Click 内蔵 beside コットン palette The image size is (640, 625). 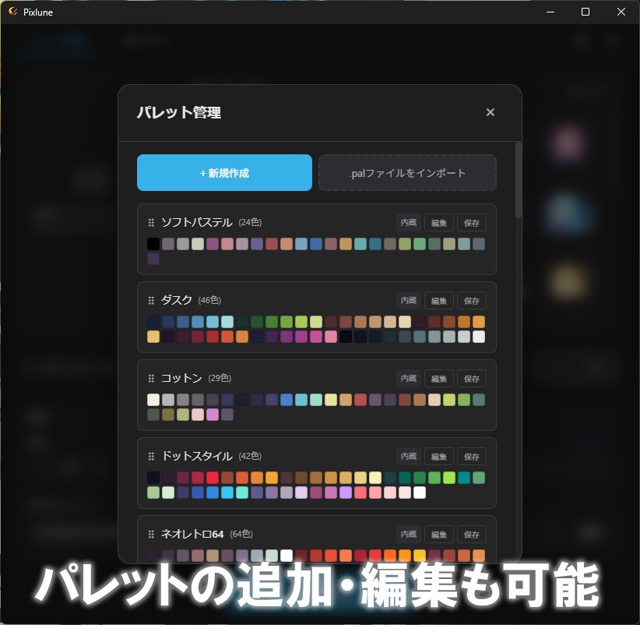(408, 378)
